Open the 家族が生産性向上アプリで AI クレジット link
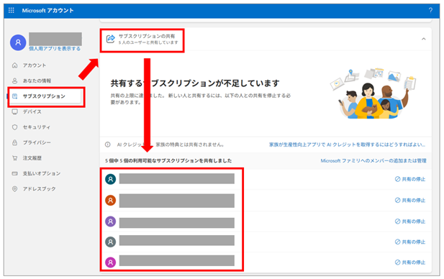Image resolution: width=444 pixels, height=279 pixels. [347, 145]
